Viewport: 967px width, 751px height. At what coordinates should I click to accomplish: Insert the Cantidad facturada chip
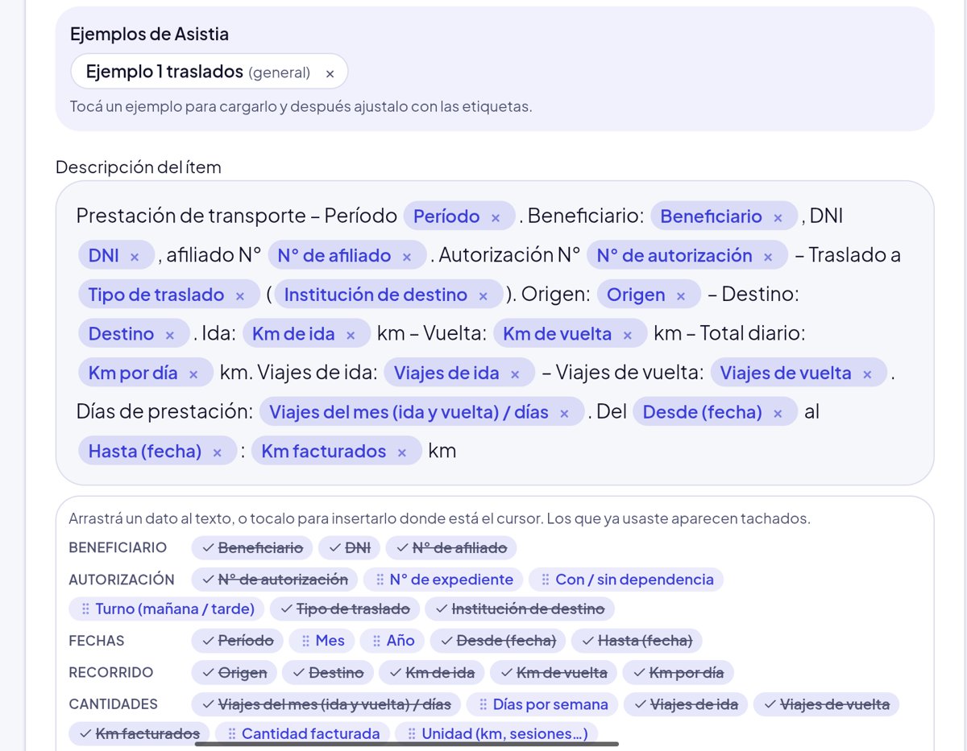[303, 733]
